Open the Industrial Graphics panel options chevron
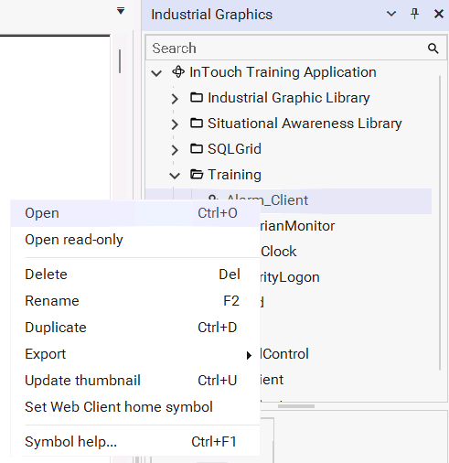The image size is (449, 463). tap(391, 14)
